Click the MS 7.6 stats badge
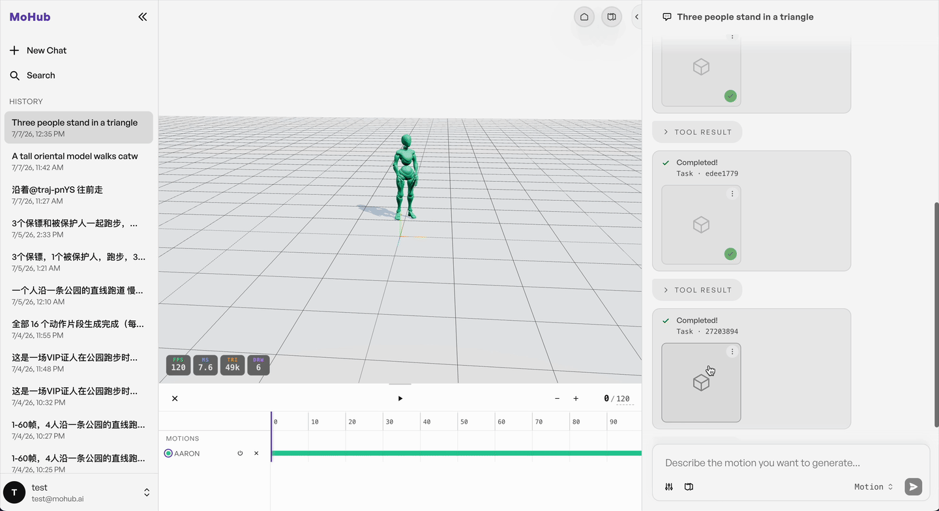Viewport: 939px width, 511px height. (x=205, y=365)
